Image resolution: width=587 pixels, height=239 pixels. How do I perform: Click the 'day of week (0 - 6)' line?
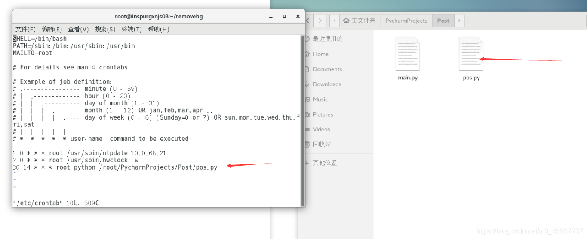156,117
